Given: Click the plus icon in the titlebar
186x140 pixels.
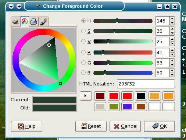Looking at the screenshot, I should pyautogui.click(x=19, y=6).
